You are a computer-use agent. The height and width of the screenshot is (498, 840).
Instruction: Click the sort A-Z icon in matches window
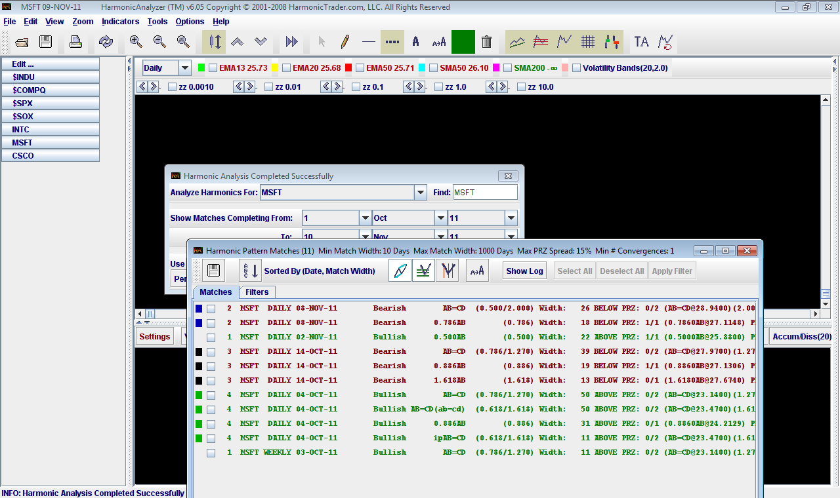[x=249, y=271]
